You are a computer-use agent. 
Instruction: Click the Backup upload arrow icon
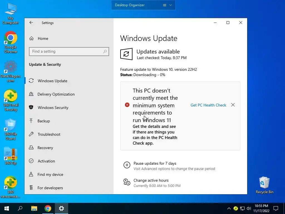(31, 121)
